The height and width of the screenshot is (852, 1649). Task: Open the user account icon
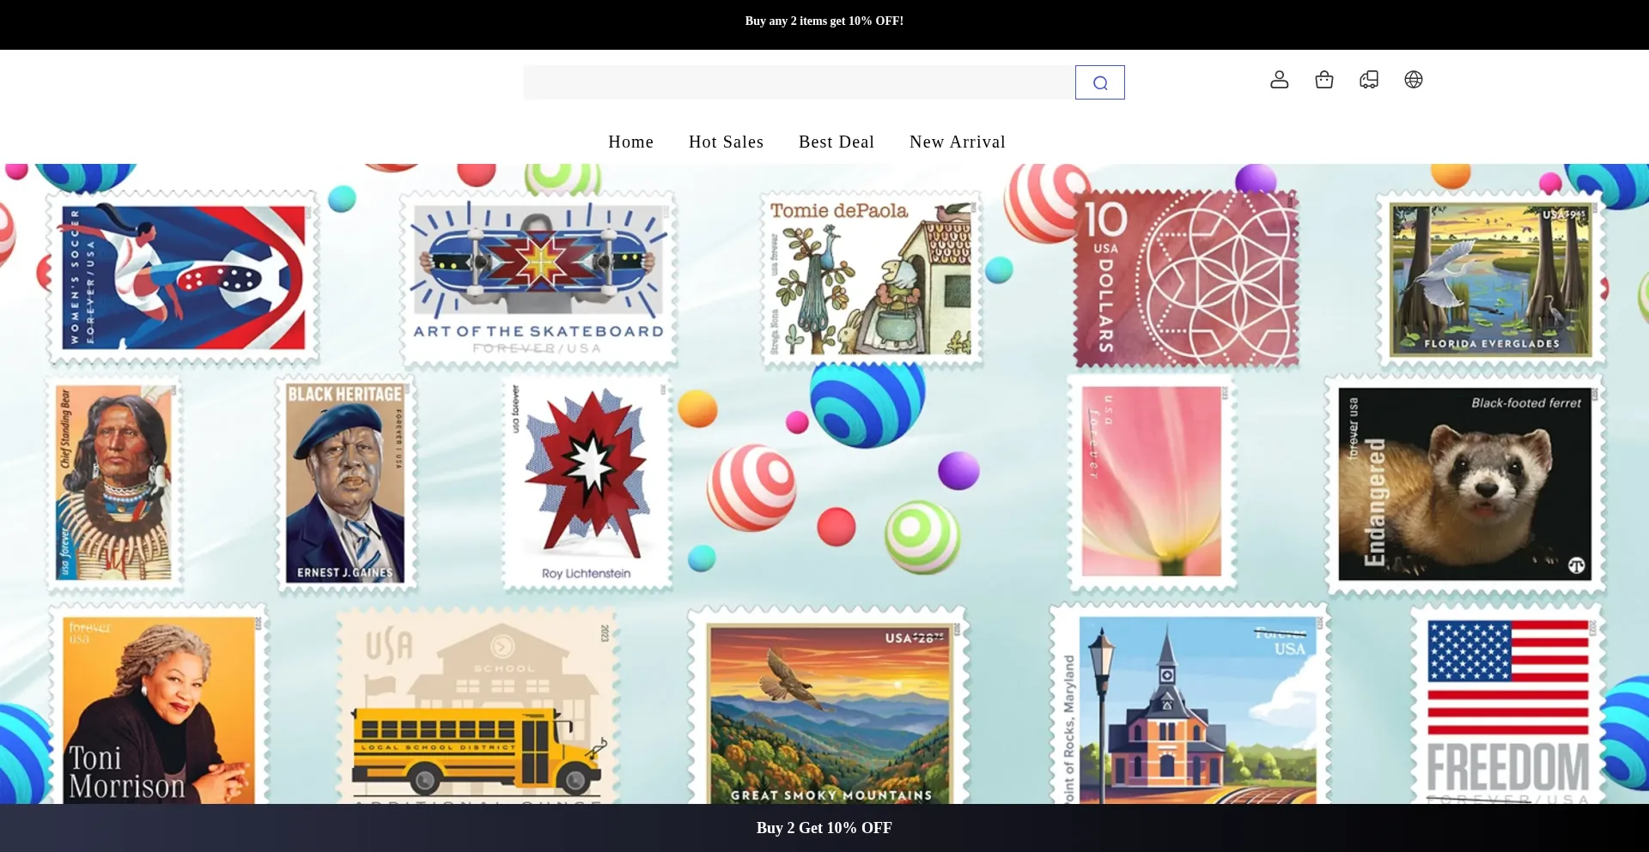tap(1280, 80)
